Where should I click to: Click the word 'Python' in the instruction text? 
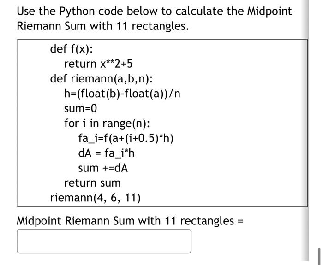coord(77,11)
